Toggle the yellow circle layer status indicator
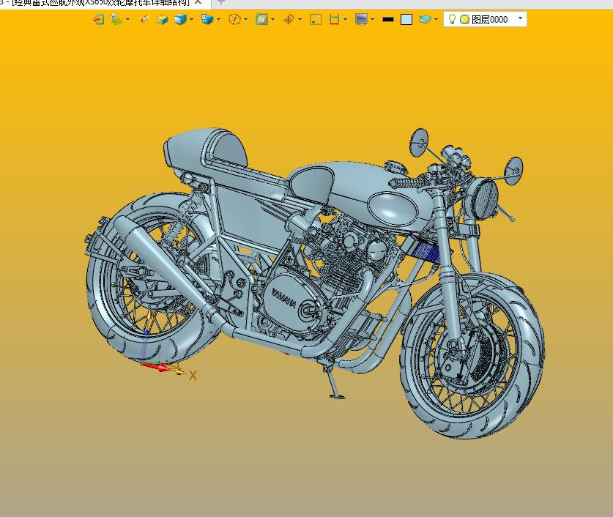This screenshot has height=517, width=613. pos(464,20)
